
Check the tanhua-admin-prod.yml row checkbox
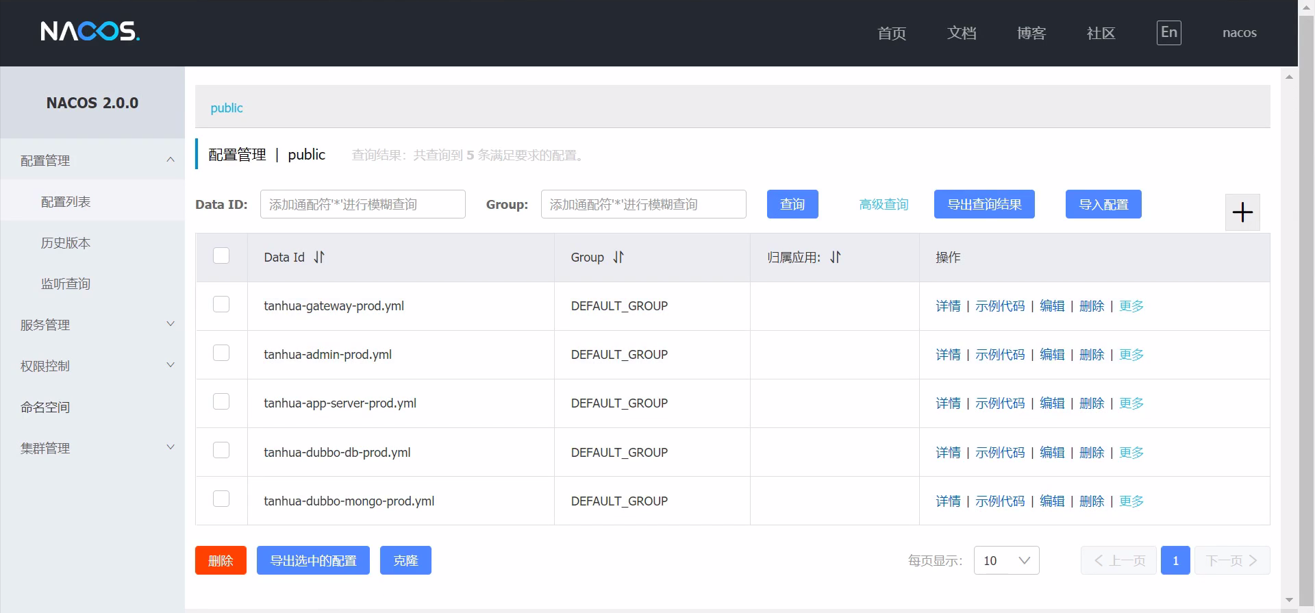221,353
